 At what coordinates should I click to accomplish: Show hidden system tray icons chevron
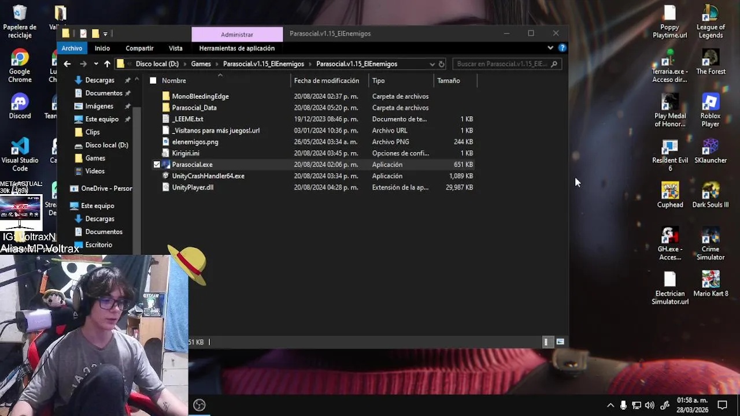(x=610, y=406)
